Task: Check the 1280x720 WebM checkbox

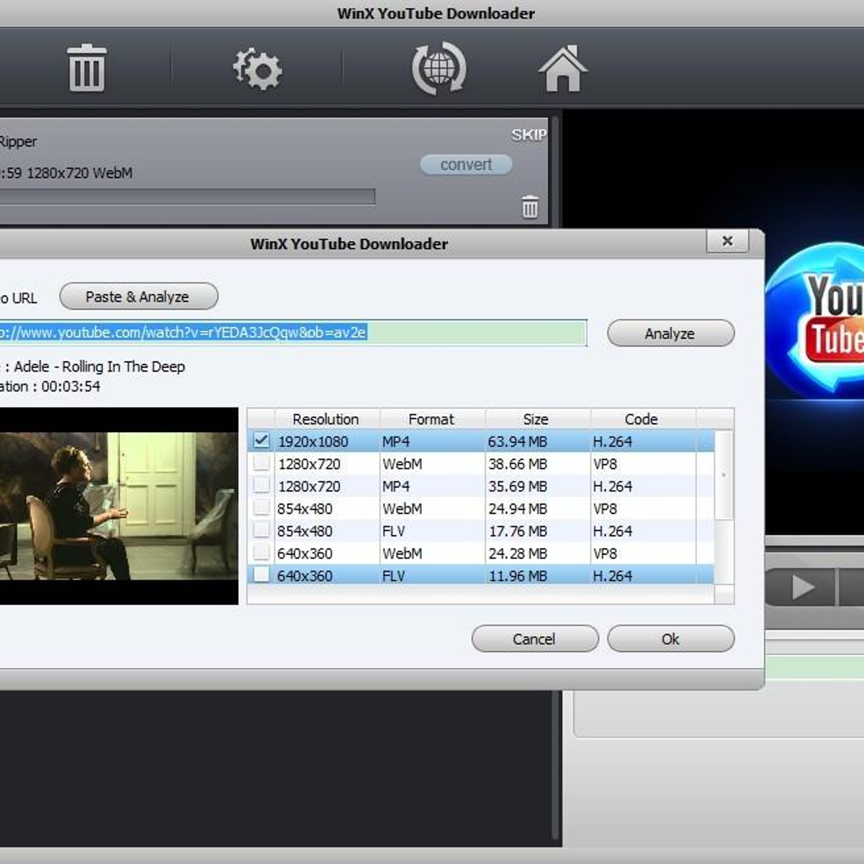Action: coord(261,463)
